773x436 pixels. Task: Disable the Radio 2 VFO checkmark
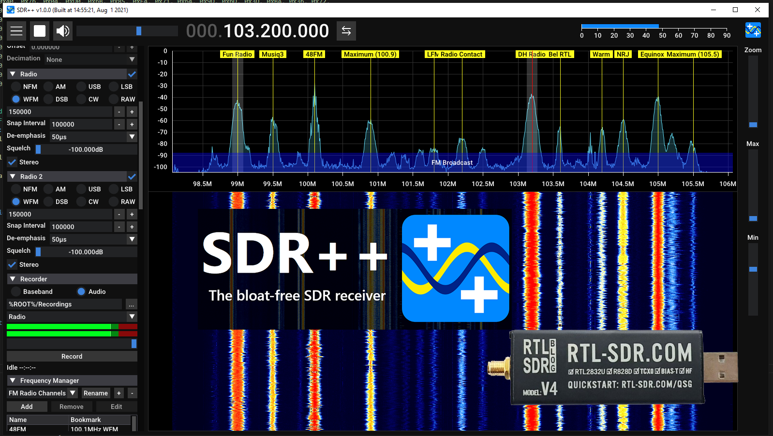(132, 176)
